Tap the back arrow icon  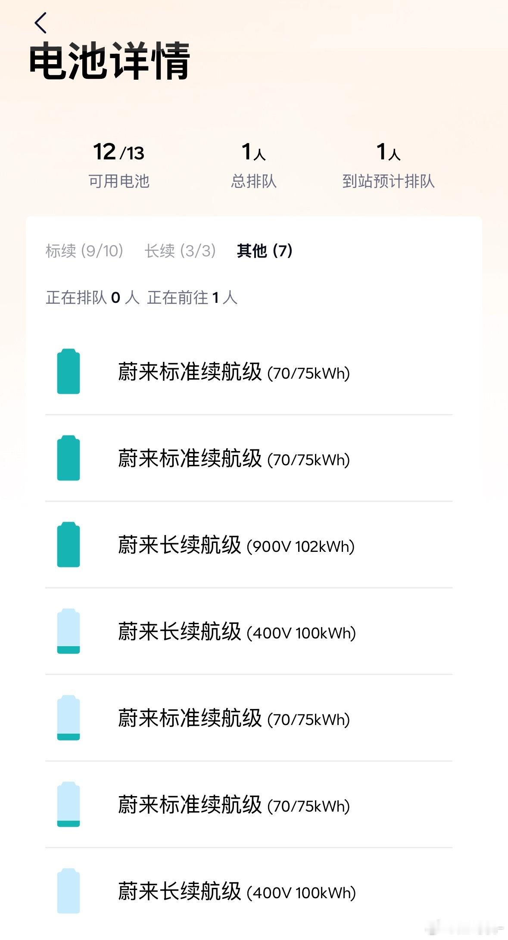click(x=41, y=23)
